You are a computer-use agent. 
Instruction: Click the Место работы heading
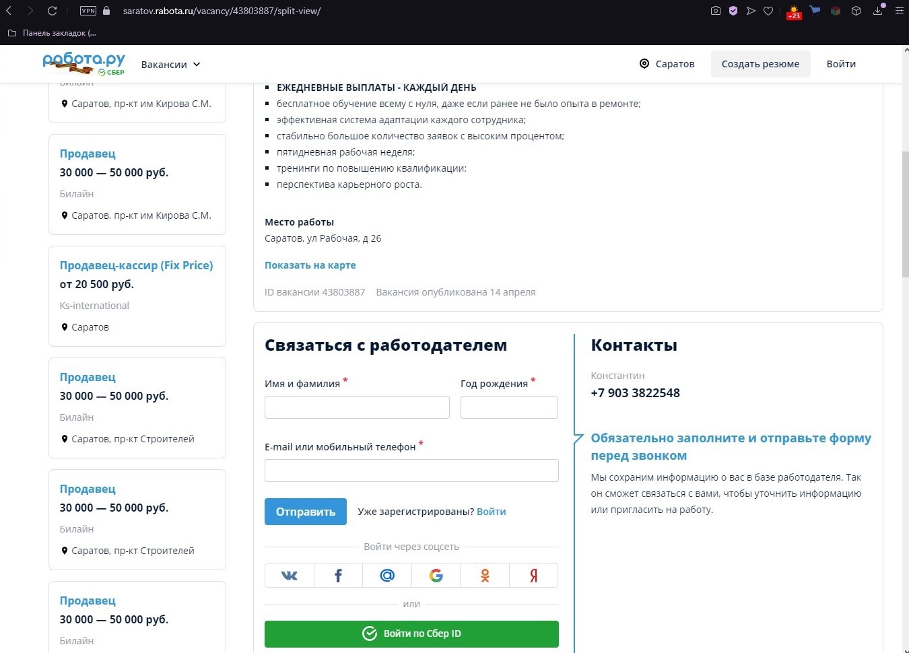(299, 222)
